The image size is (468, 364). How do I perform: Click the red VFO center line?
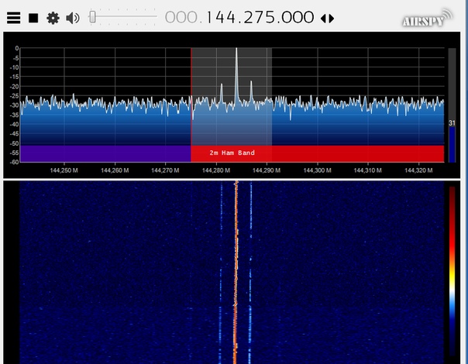(191, 105)
